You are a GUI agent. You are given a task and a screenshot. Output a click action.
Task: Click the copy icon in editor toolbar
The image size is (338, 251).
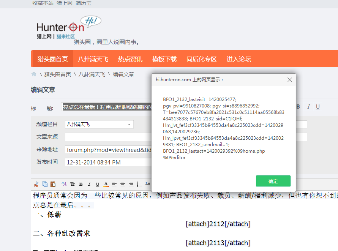tap(45, 184)
